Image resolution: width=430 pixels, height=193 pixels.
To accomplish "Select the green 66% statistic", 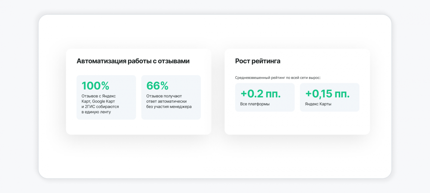I will click(157, 86).
